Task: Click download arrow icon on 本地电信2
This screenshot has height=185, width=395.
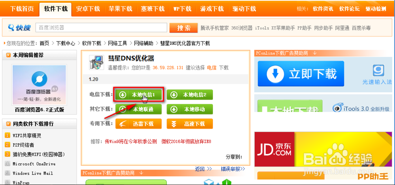Action: [x=174, y=94]
